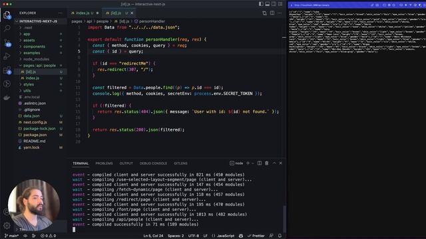426x239 pixels.
Task: Switch to the DEBUG CONSOLE tab
Action: (x=153, y=163)
